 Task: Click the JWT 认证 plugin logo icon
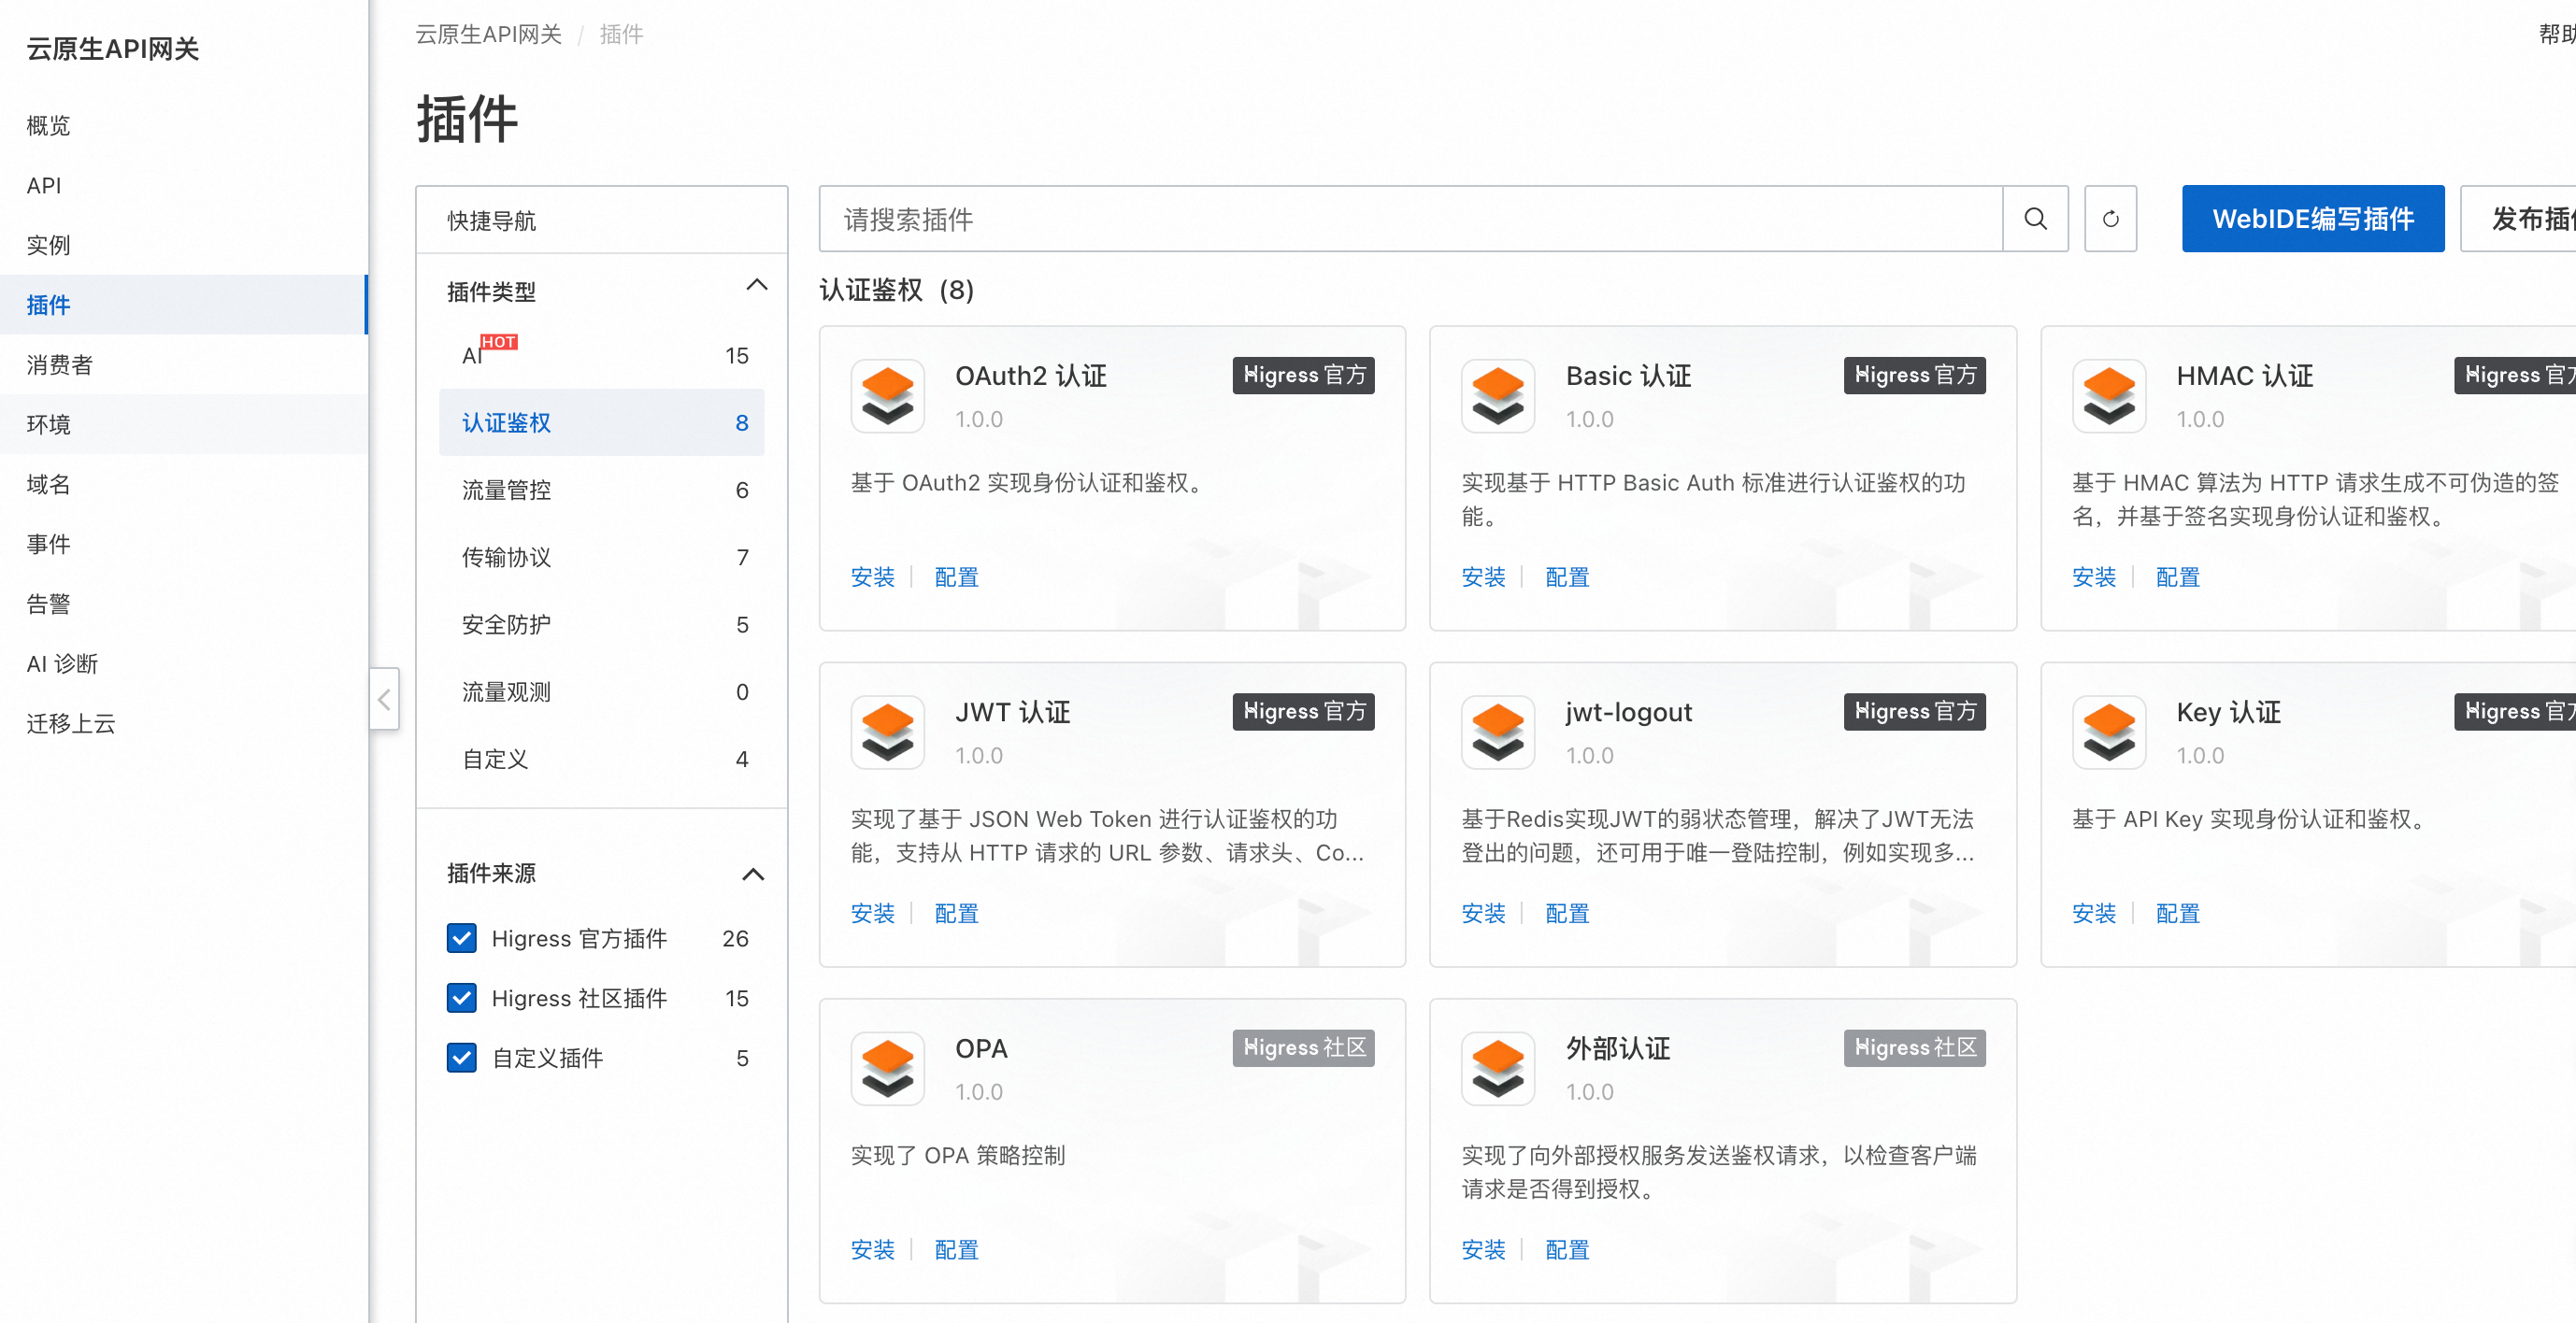click(887, 733)
